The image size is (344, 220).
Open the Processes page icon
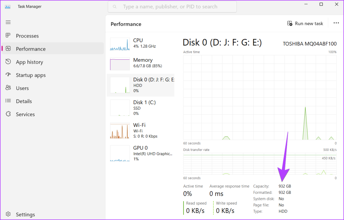8,36
